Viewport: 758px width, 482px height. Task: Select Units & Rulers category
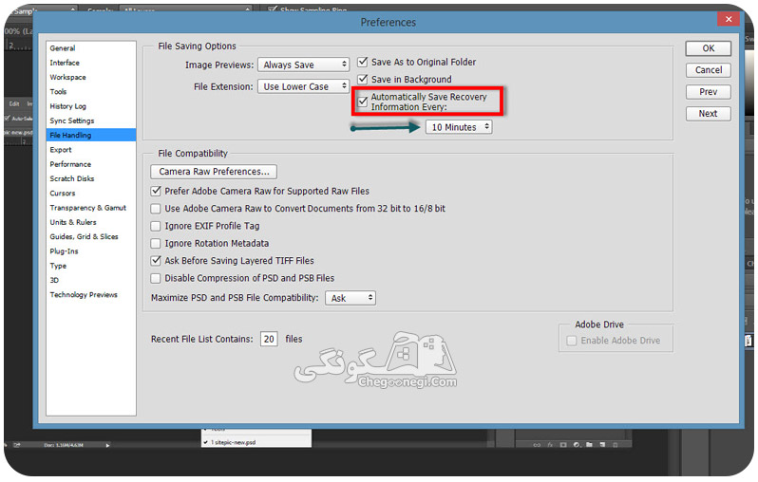point(91,222)
